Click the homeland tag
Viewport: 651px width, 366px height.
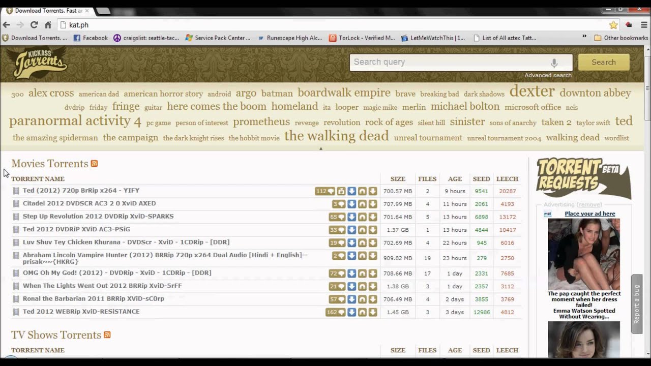point(294,106)
